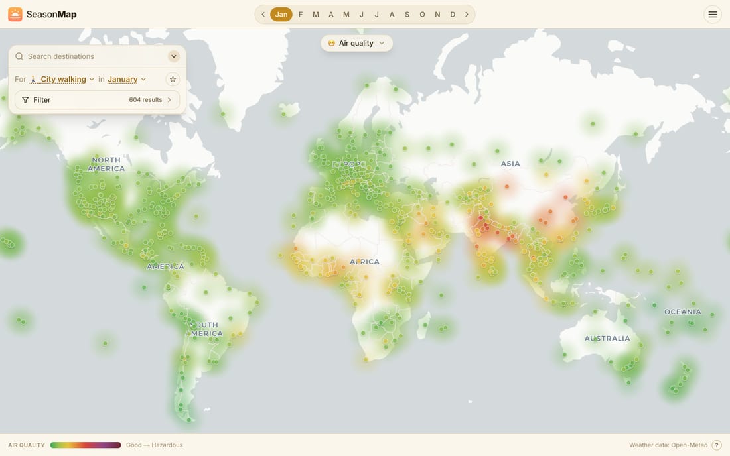Screen dimensions: 730x456
Task: Click the OCEANIA map label
Action: point(682,312)
